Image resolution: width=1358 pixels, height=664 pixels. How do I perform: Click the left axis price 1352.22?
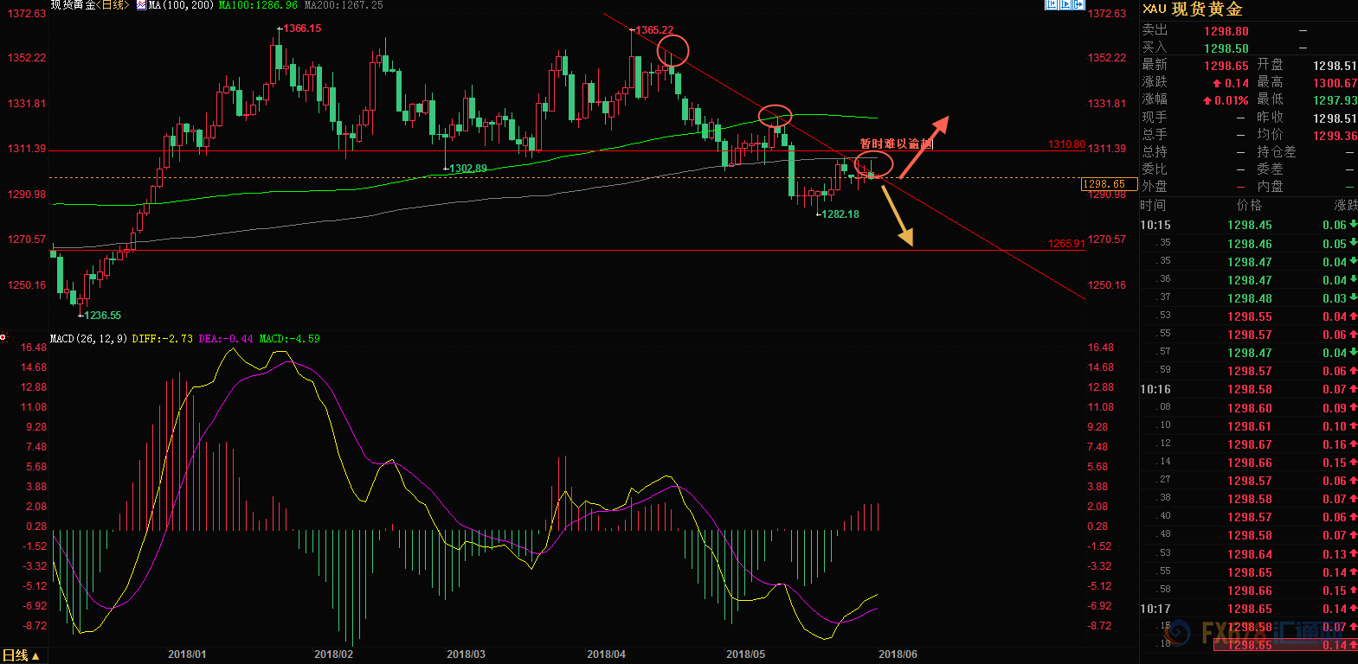[x=26, y=58]
